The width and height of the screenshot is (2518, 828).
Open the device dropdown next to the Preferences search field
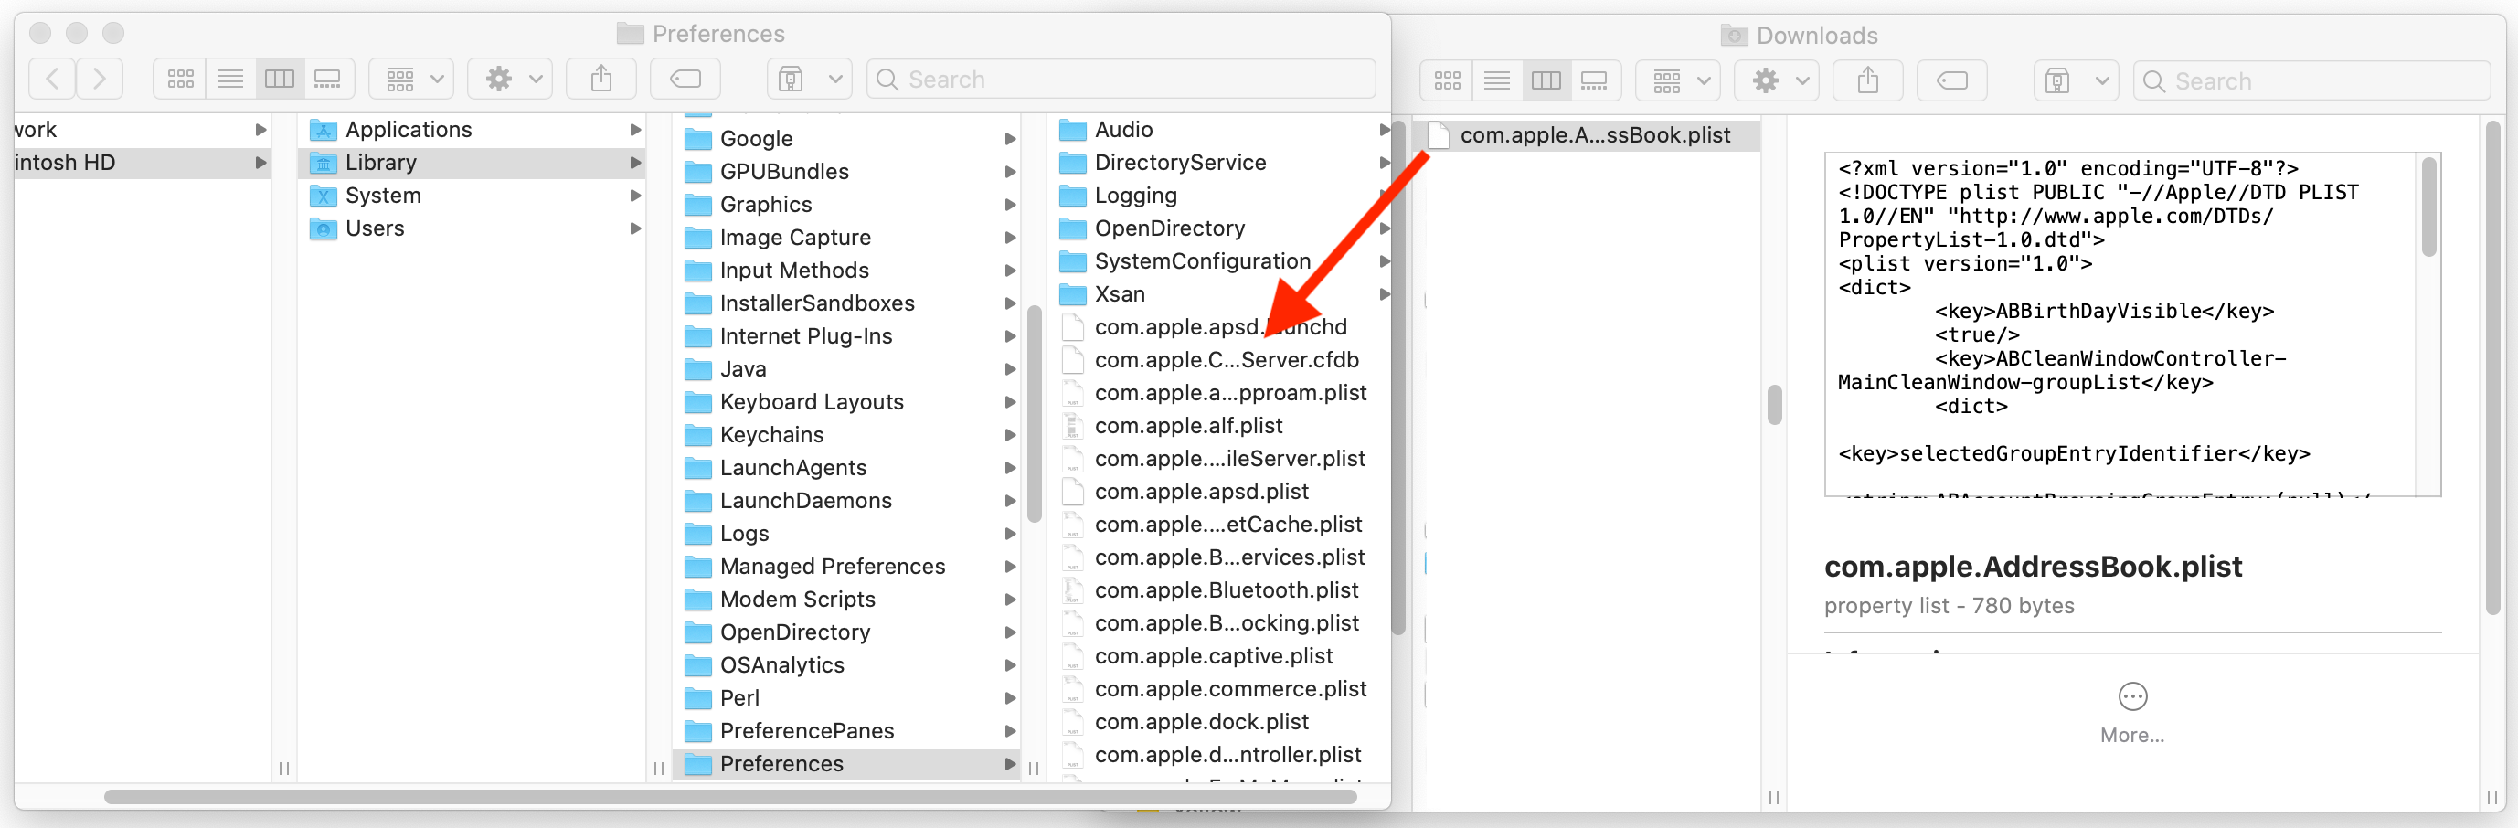810,79
